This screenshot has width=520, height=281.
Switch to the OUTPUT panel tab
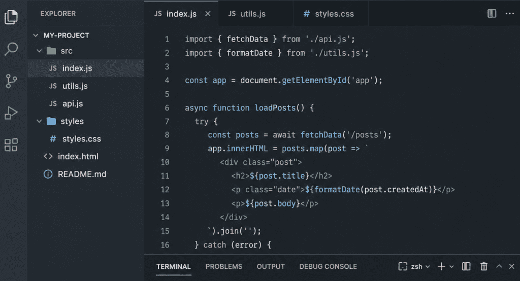pyautogui.click(x=271, y=266)
